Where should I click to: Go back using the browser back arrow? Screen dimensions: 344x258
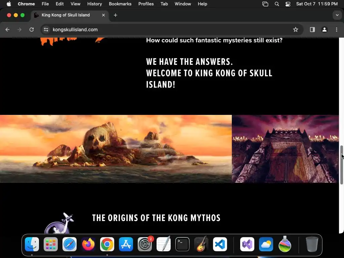(x=7, y=30)
